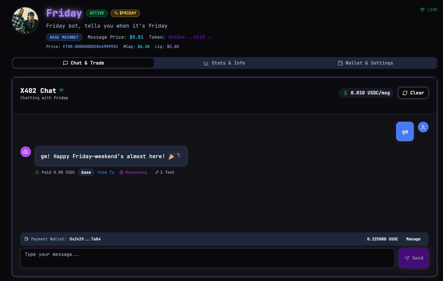Click the Message Price $0.01 value

136,37
